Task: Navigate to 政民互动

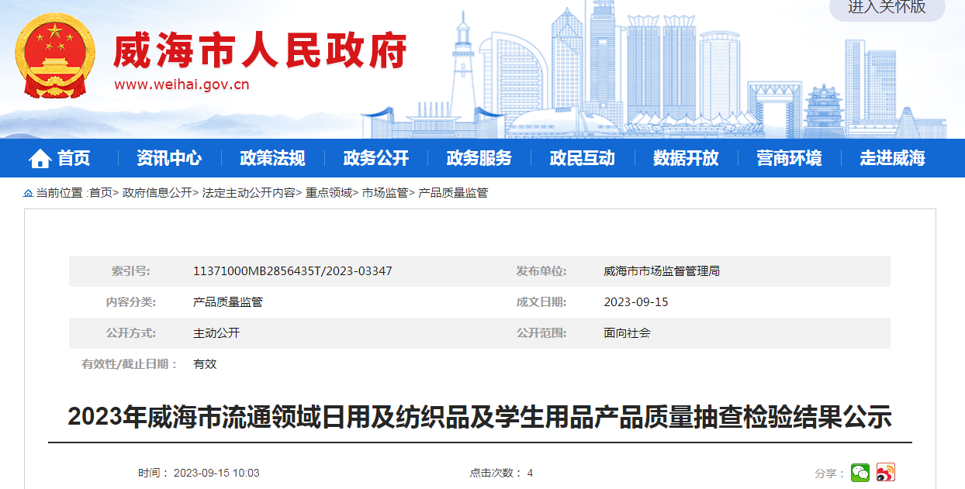Action: click(x=582, y=159)
